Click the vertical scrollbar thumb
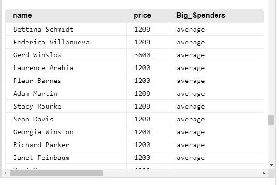 [x=271, y=120]
